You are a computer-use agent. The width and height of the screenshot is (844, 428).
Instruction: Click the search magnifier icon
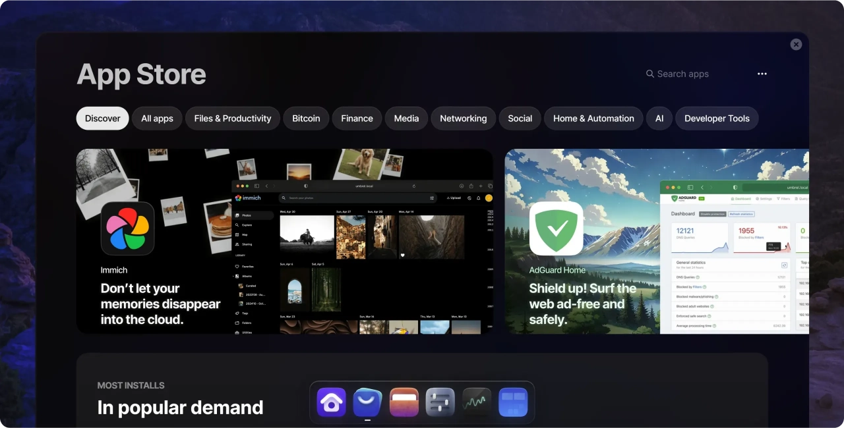(x=649, y=74)
